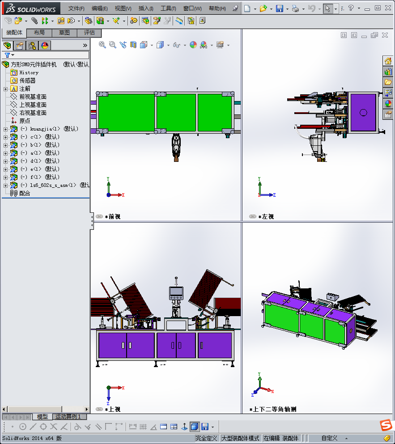Open the display style cube dropdown arrow
Image resolution: width=395 pixels, height=444 pixels.
(x=168, y=45)
